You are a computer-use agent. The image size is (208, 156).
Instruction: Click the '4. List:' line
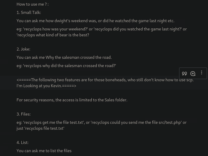click(22, 142)
